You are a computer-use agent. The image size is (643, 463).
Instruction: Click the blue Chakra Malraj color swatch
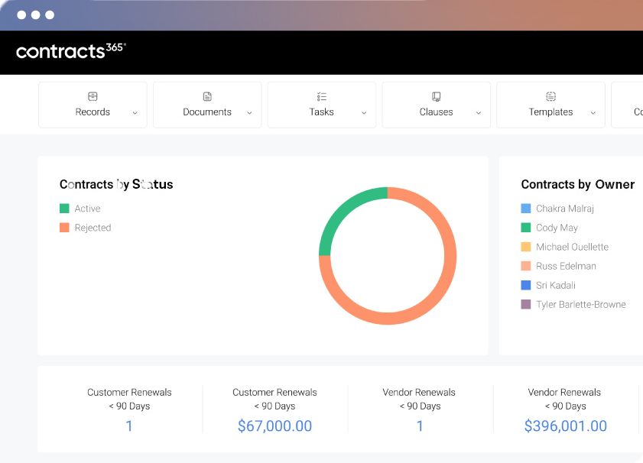tap(526, 209)
